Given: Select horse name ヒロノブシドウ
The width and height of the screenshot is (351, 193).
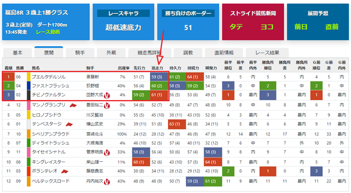Looking at the screenshot, I should 47,115.
